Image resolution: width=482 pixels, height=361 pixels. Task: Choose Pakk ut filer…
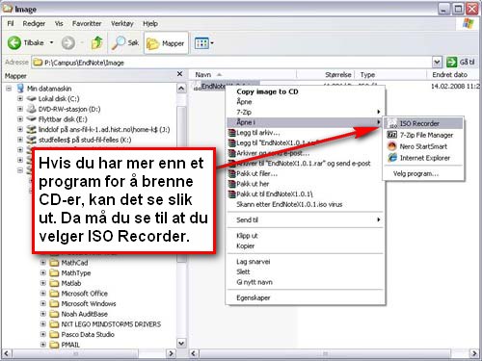coord(257,173)
